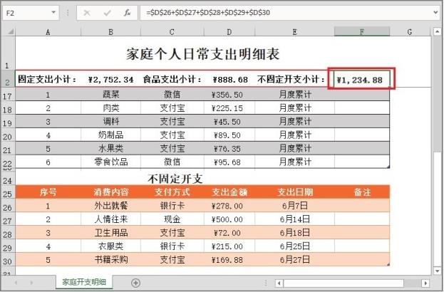This screenshot has width=444, height=292.
Task: Add a new sheet with plus icon
Action: tap(135, 283)
